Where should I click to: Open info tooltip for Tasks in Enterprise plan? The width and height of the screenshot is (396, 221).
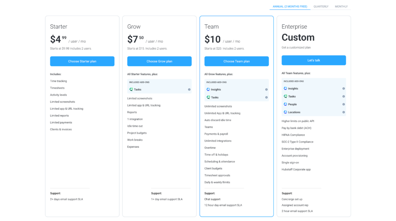pyautogui.click(x=343, y=96)
